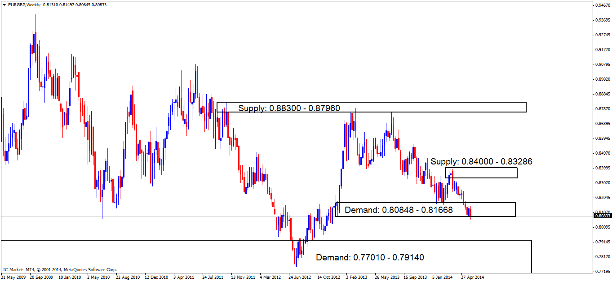Click the 2 May 2010 date label

click(99, 277)
